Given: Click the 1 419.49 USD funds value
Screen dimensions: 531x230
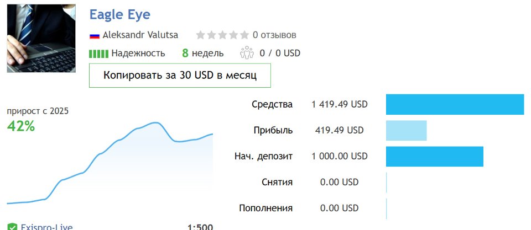Looking at the screenshot, I should click(x=339, y=105).
